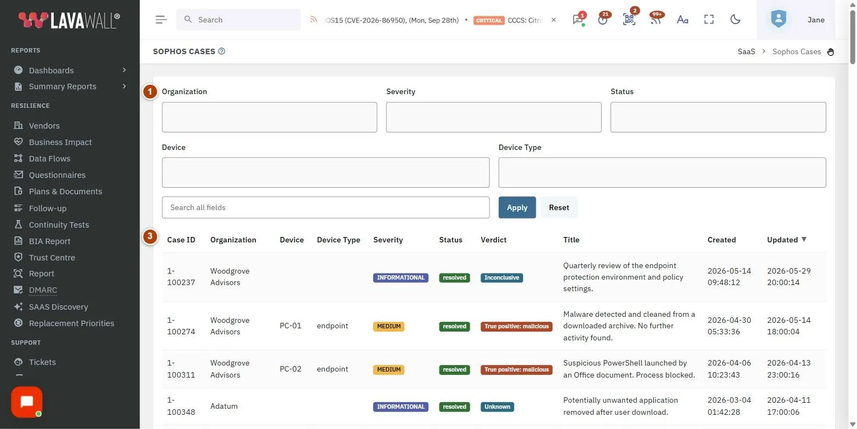Click the top Search box
Viewport: 857px width, 429px height.
point(238,20)
